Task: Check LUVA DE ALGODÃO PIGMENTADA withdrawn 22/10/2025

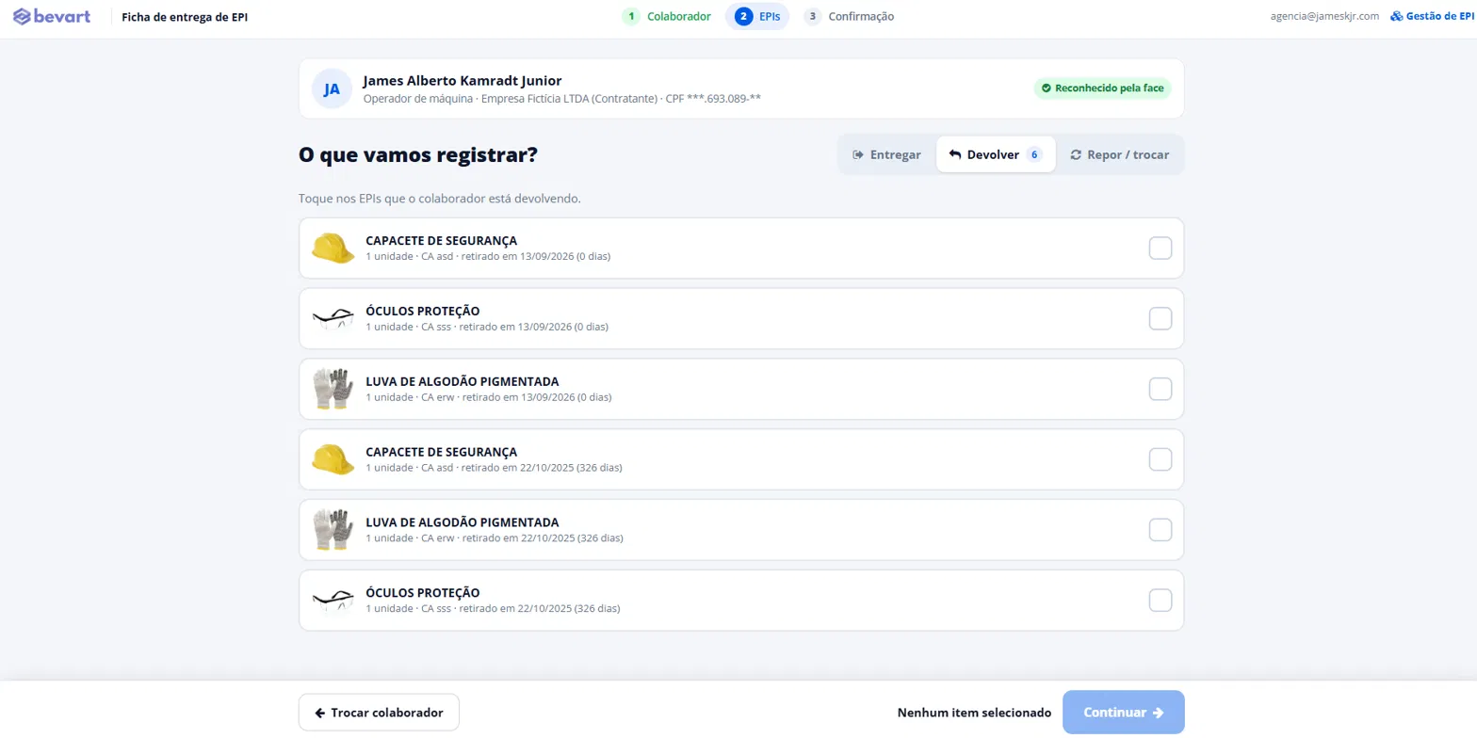Action: pos(1160,530)
